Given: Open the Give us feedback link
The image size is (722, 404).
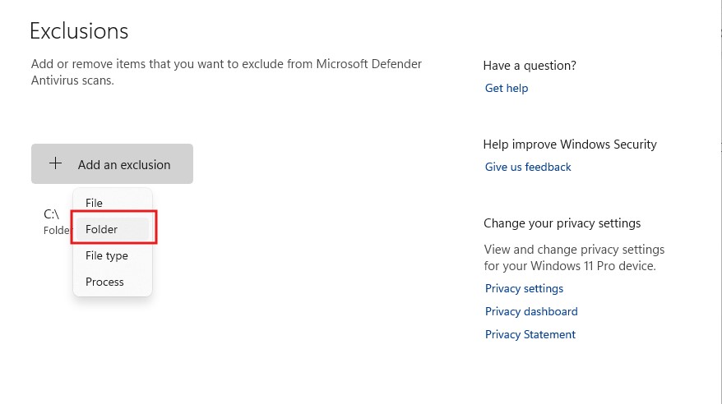Looking at the screenshot, I should coord(528,167).
